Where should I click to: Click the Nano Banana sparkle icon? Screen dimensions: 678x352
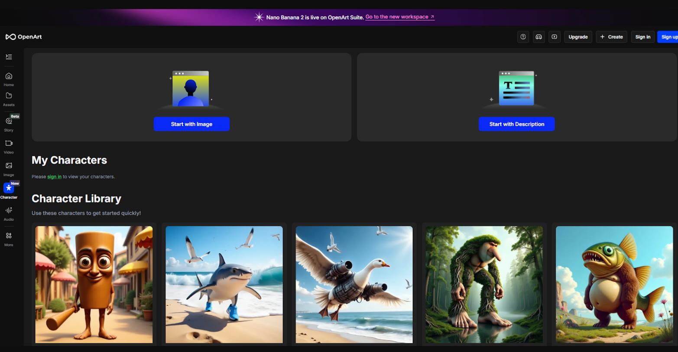pyautogui.click(x=259, y=17)
